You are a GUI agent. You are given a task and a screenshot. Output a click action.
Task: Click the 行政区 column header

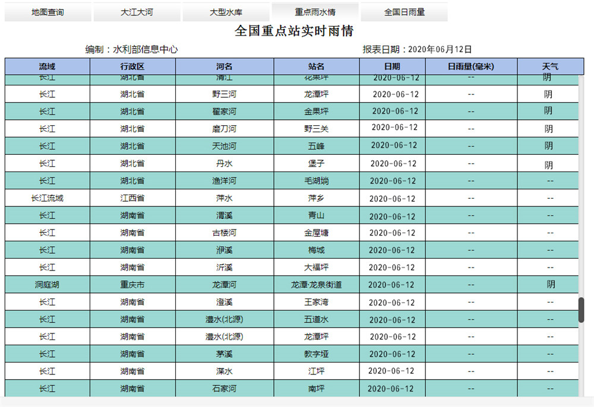click(x=132, y=66)
